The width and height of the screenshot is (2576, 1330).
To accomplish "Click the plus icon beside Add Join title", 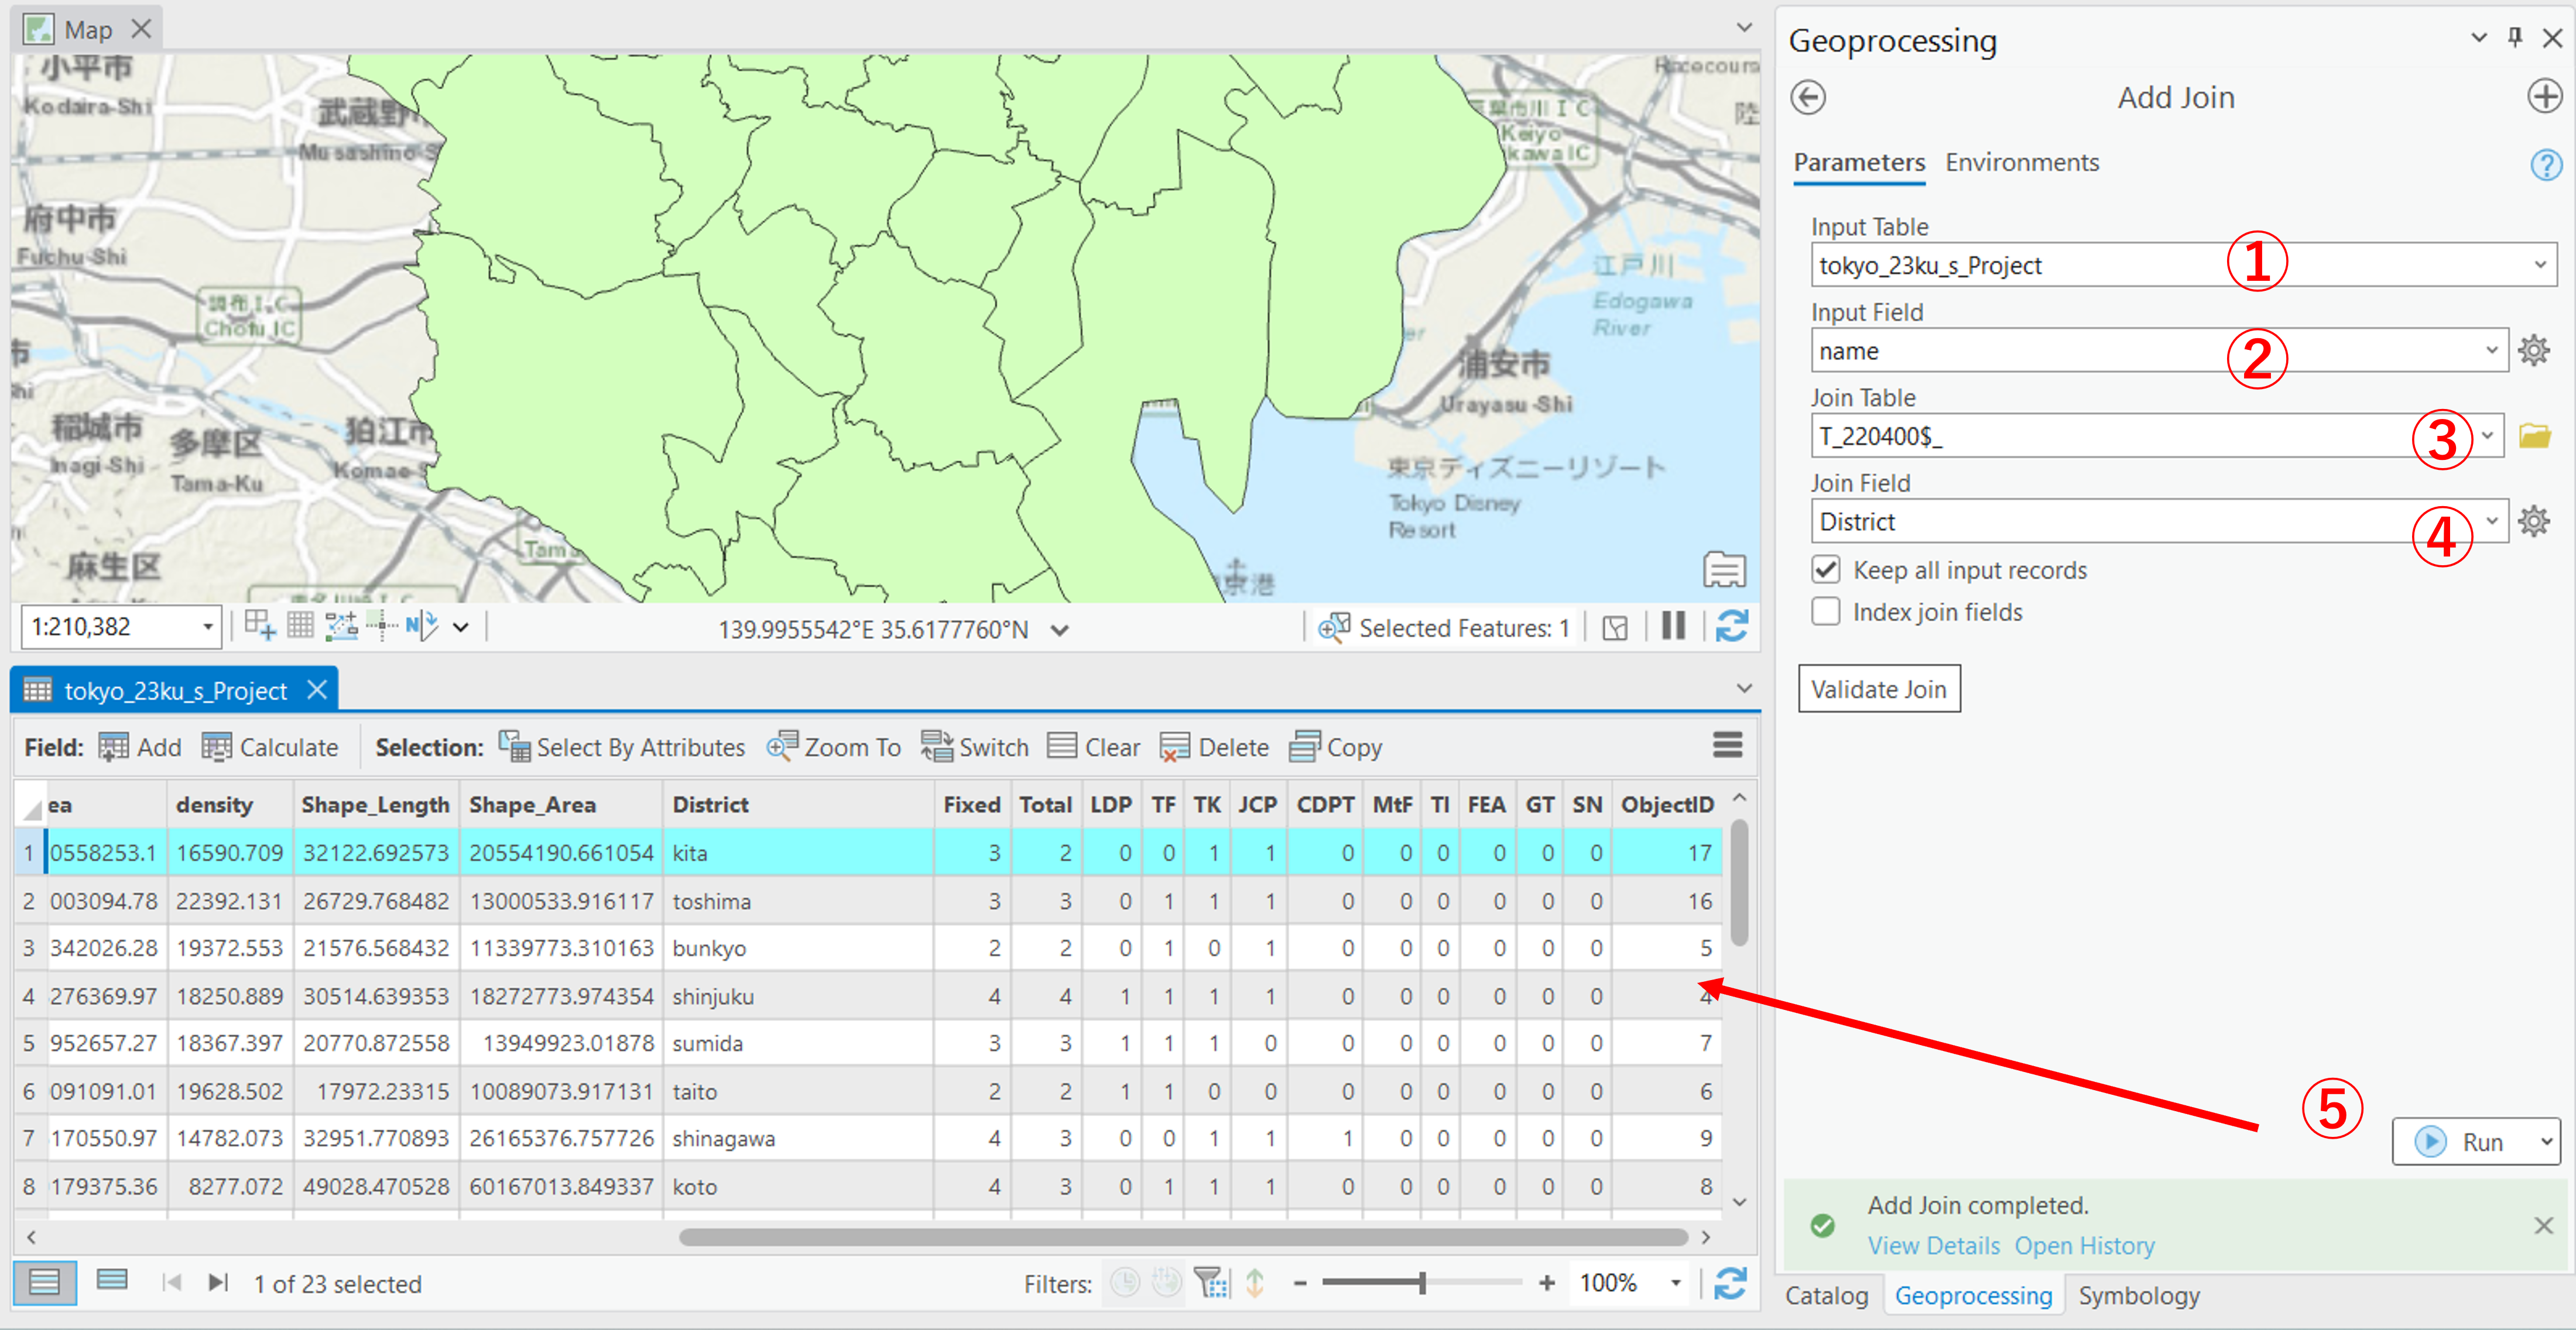I will [2544, 97].
